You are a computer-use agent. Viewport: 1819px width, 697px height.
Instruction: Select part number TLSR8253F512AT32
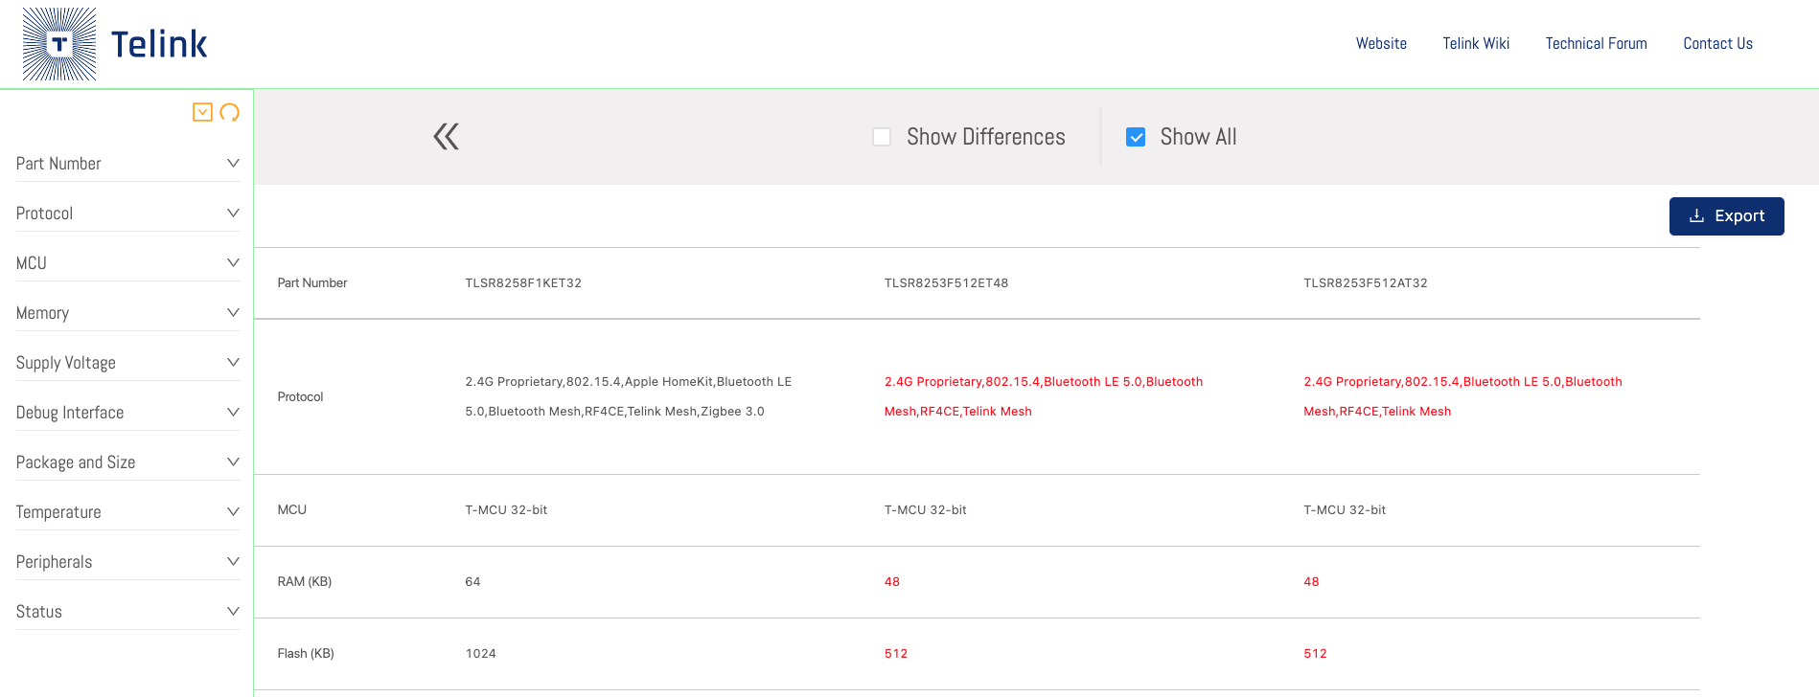(x=1366, y=283)
